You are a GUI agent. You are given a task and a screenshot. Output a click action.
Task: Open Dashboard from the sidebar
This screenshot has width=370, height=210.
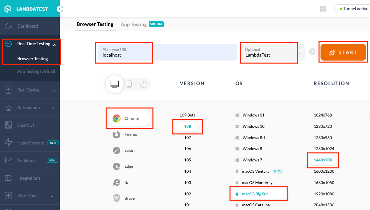tap(28, 26)
